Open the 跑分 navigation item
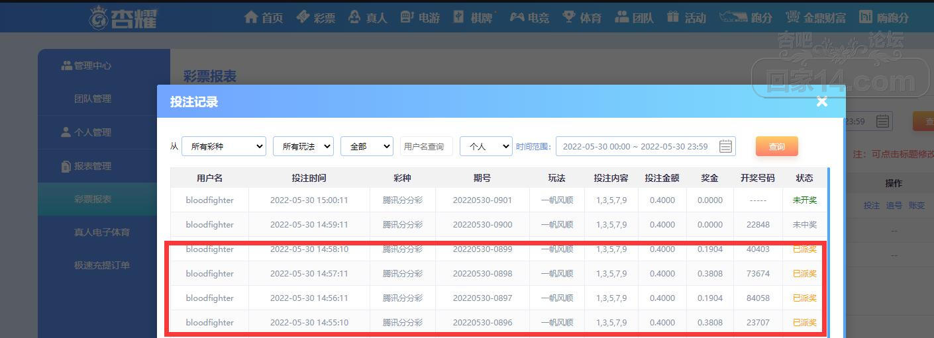Viewport: 934px width, 338px height. pyautogui.click(x=745, y=17)
